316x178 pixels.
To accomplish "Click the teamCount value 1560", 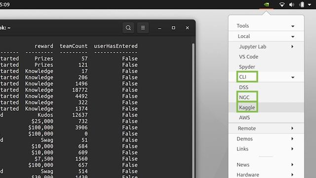I will point(81,159).
